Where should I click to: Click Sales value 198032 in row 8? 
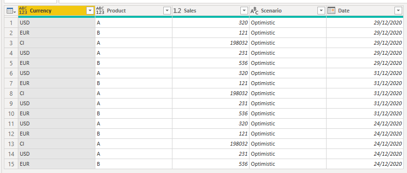[211, 94]
